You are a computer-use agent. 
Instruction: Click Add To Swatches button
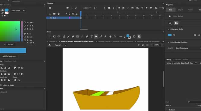click(x=9, y=56)
